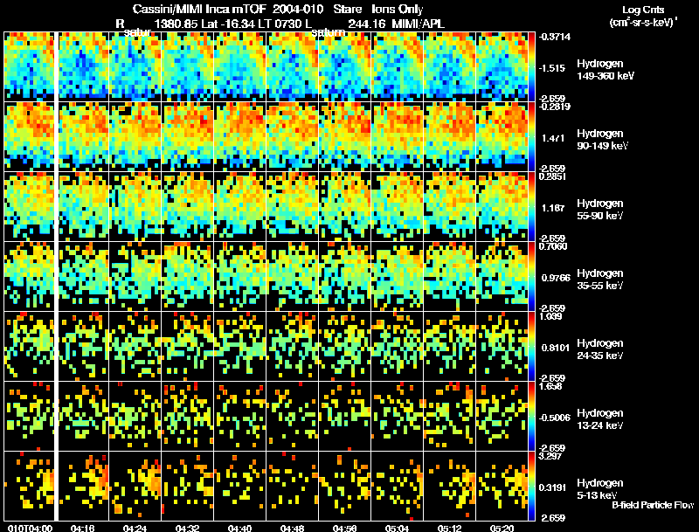The image size is (699, 532).
Task: Select the 55-90 keV image panel at 05:04
Action: pyautogui.click(x=398, y=206)
